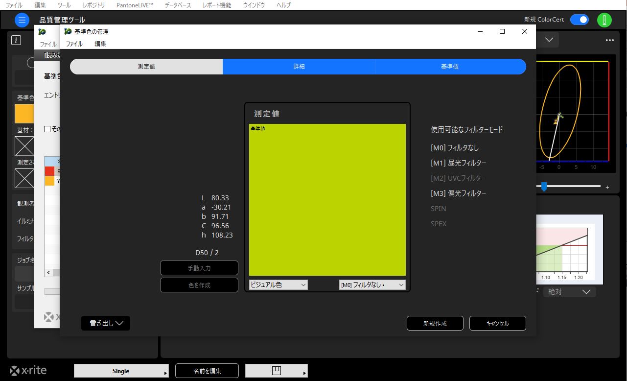Open the blue hamburger menu icon
The width and height of the screenshot is (627, 381).
[22, 20]
